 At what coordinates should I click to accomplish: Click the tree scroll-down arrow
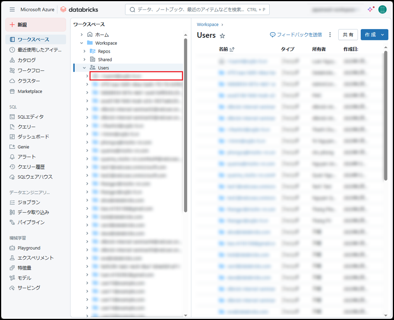186,315
